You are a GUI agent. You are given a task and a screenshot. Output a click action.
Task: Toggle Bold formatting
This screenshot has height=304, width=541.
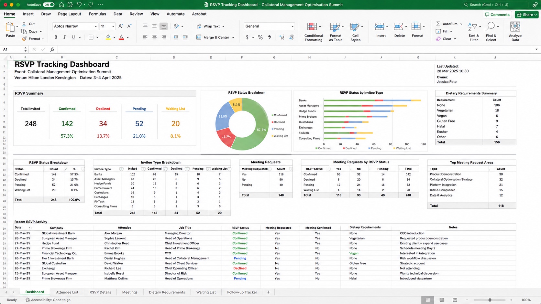pos(56,37)
